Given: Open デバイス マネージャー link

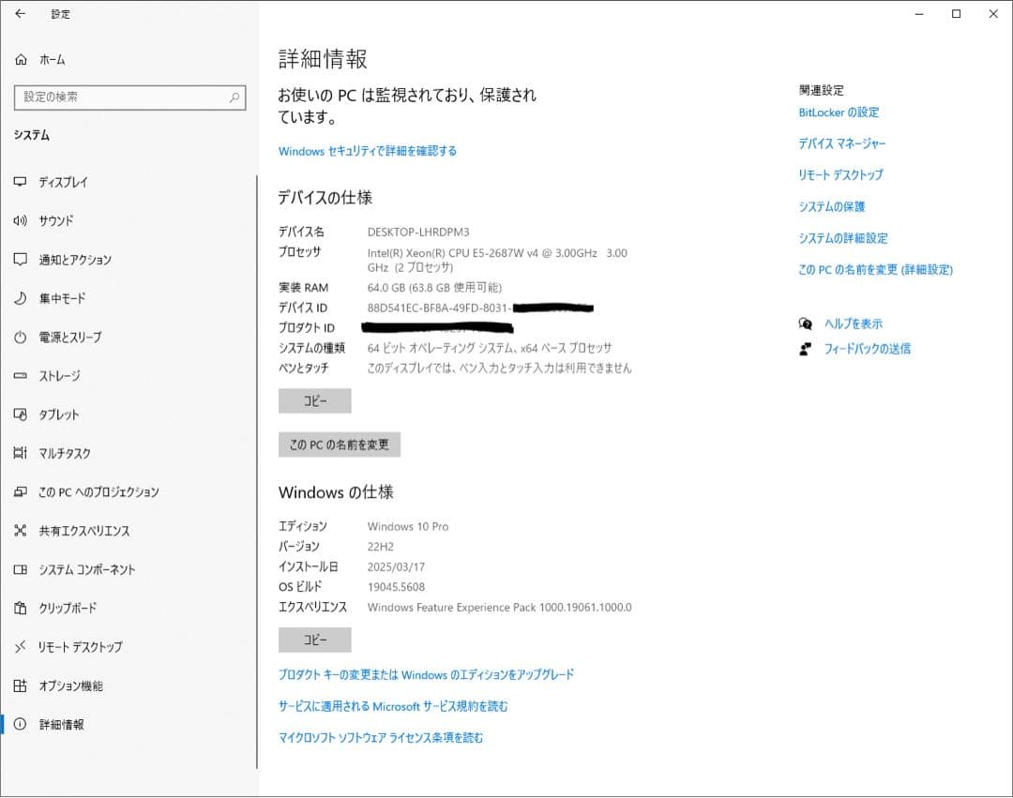Looking at the screenshot, I should tap(843, 143).
